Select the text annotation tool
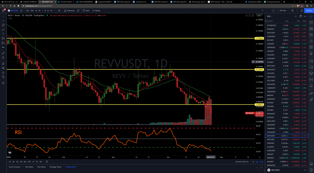 point(3,34)
